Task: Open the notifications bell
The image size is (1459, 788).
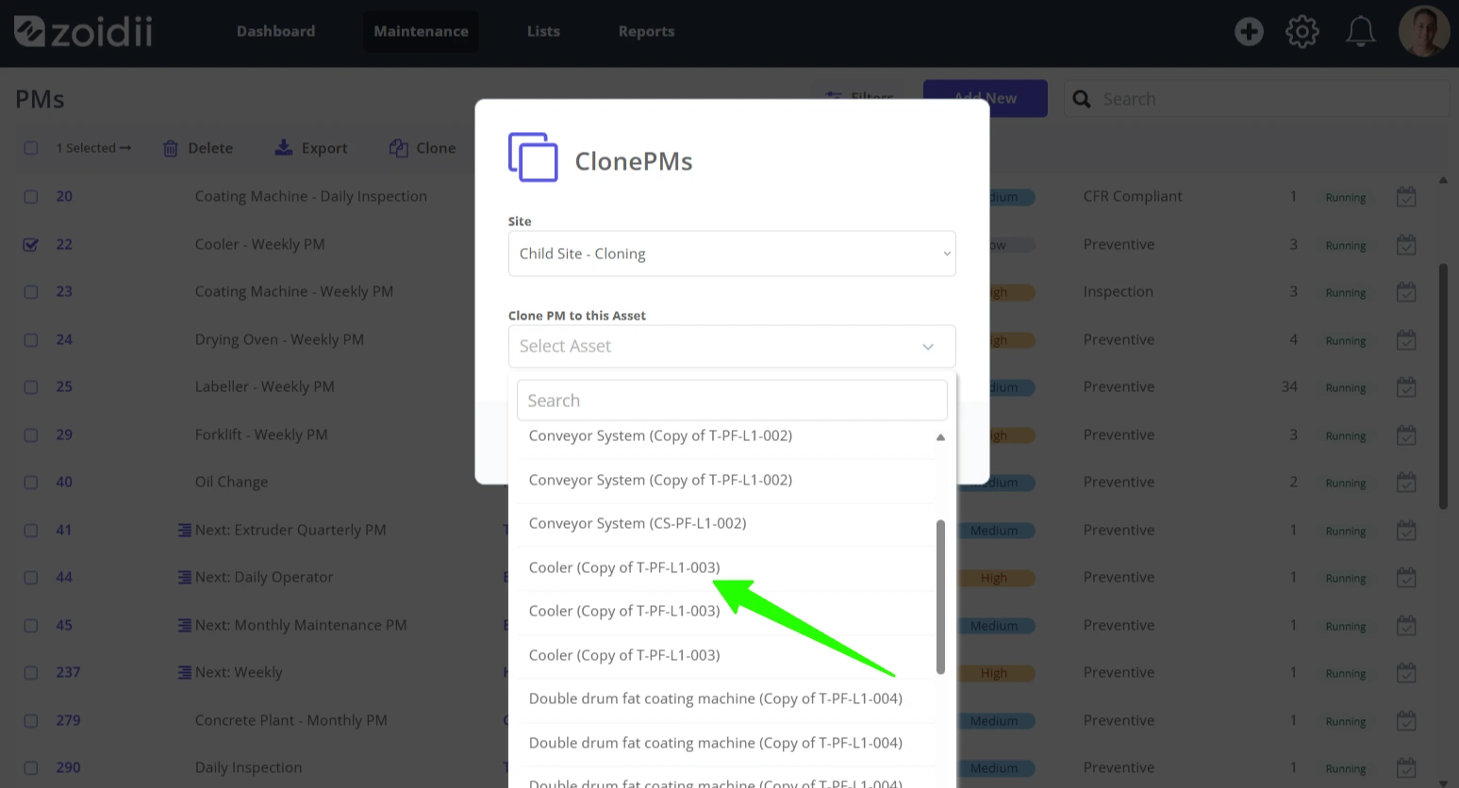Action: (1360, 31)
